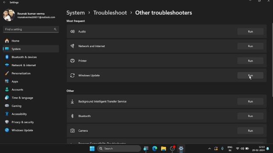Click the Network and Internet row icon
Viewport: 273px width, 153px height.
click(x=73, y=46)
